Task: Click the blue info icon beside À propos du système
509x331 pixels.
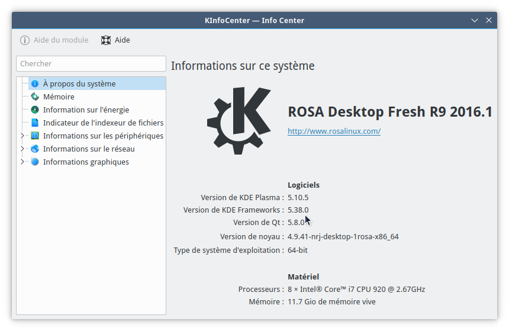Action: pos(35,84)
